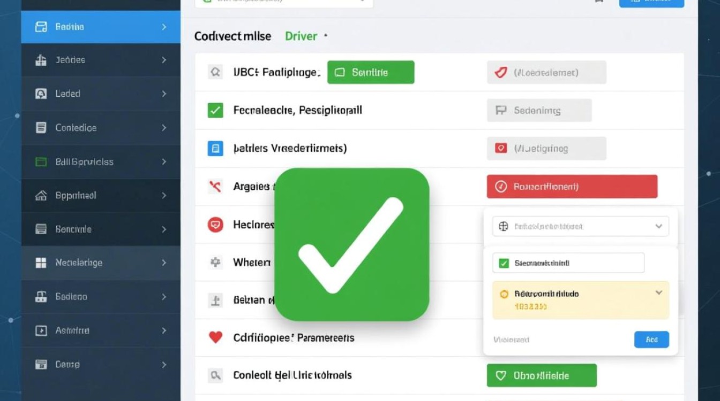Viewport: 720px width, 401px height.
Task: Expand the Leded sidebar item arrow
Action: click(x=163, y=94)
